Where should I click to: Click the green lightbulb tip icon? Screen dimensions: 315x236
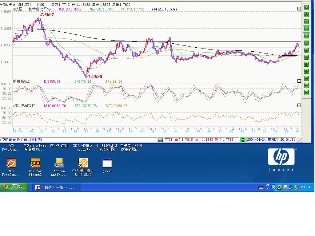[243, 140]
